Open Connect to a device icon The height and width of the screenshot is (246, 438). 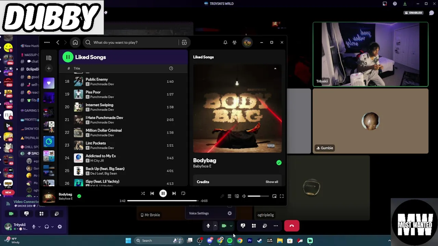[x=237, y=196]
